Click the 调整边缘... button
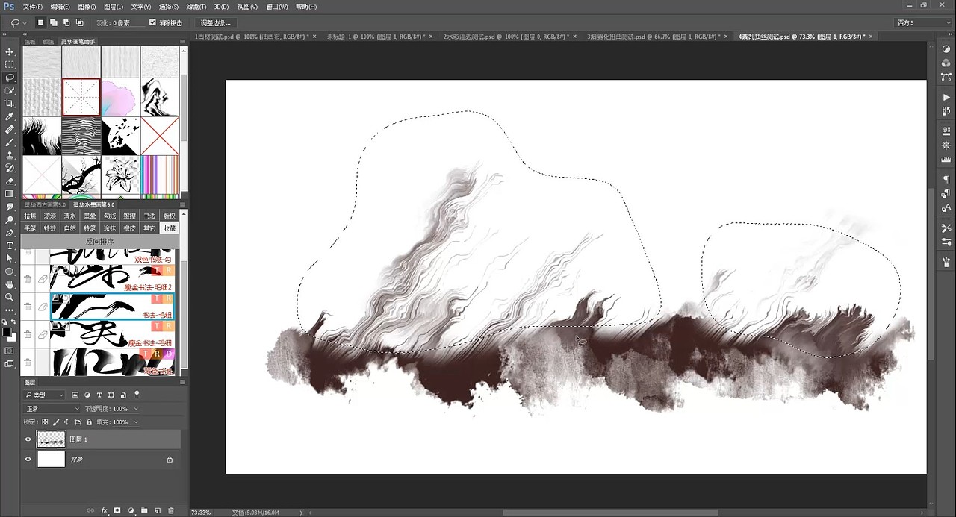 click(217, 22)
